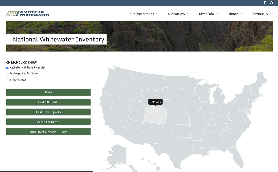Click New Mexico on the map
Screen dimensions: 278x172
pos(152,133)
